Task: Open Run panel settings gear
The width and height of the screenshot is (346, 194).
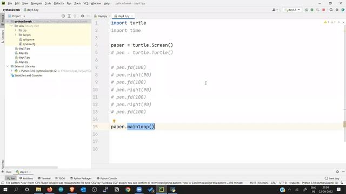Action: click(x=337, y=172)
